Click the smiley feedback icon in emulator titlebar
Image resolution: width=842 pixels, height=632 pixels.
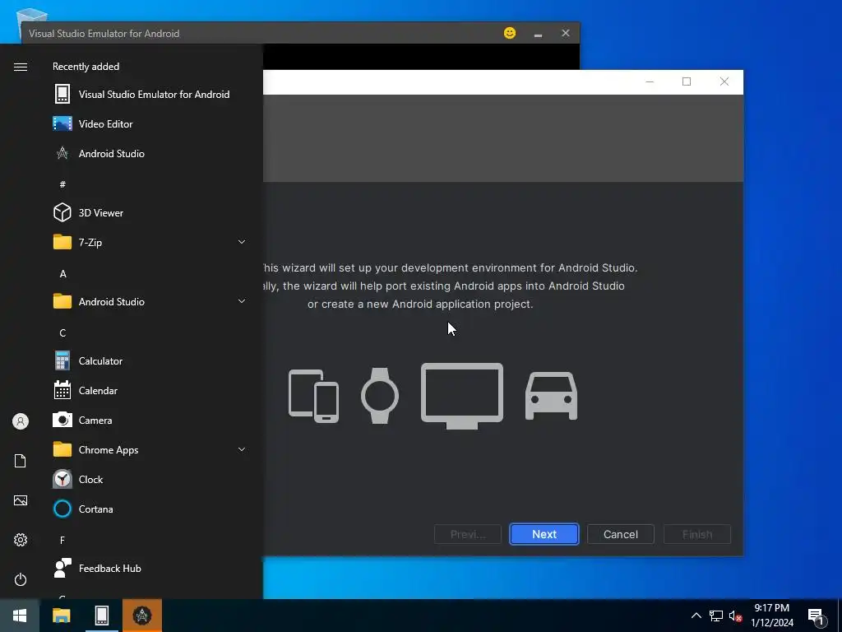[x=510, y=33]
